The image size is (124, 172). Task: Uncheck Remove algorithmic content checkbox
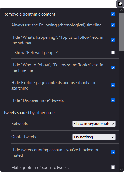(x=113, y=14)
